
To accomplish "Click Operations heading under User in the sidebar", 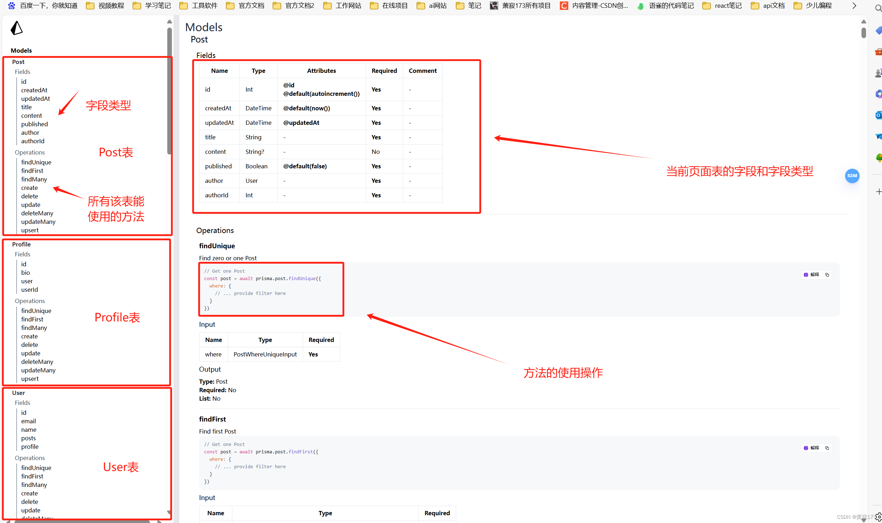I will pyautogui.click(x=30, y=458).
